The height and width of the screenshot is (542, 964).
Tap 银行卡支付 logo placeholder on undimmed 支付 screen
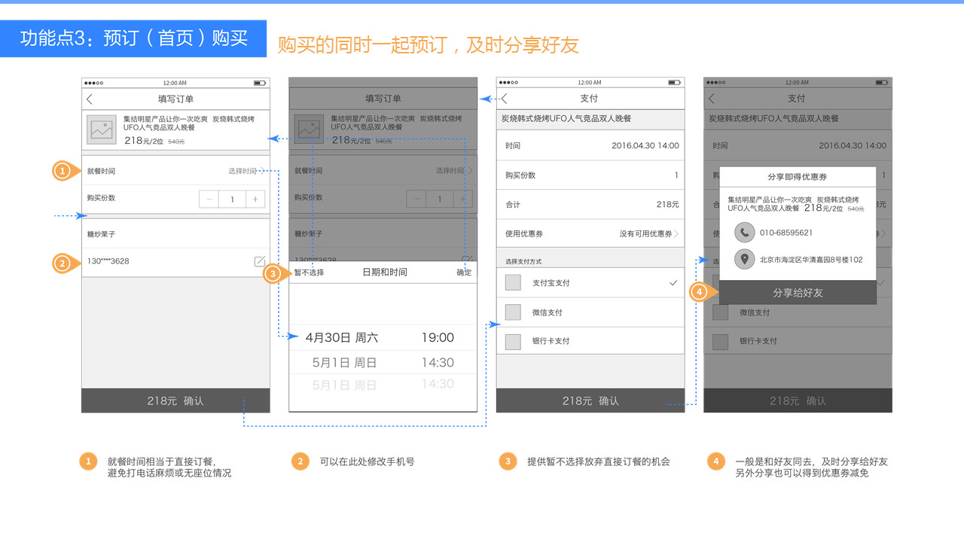513,342
